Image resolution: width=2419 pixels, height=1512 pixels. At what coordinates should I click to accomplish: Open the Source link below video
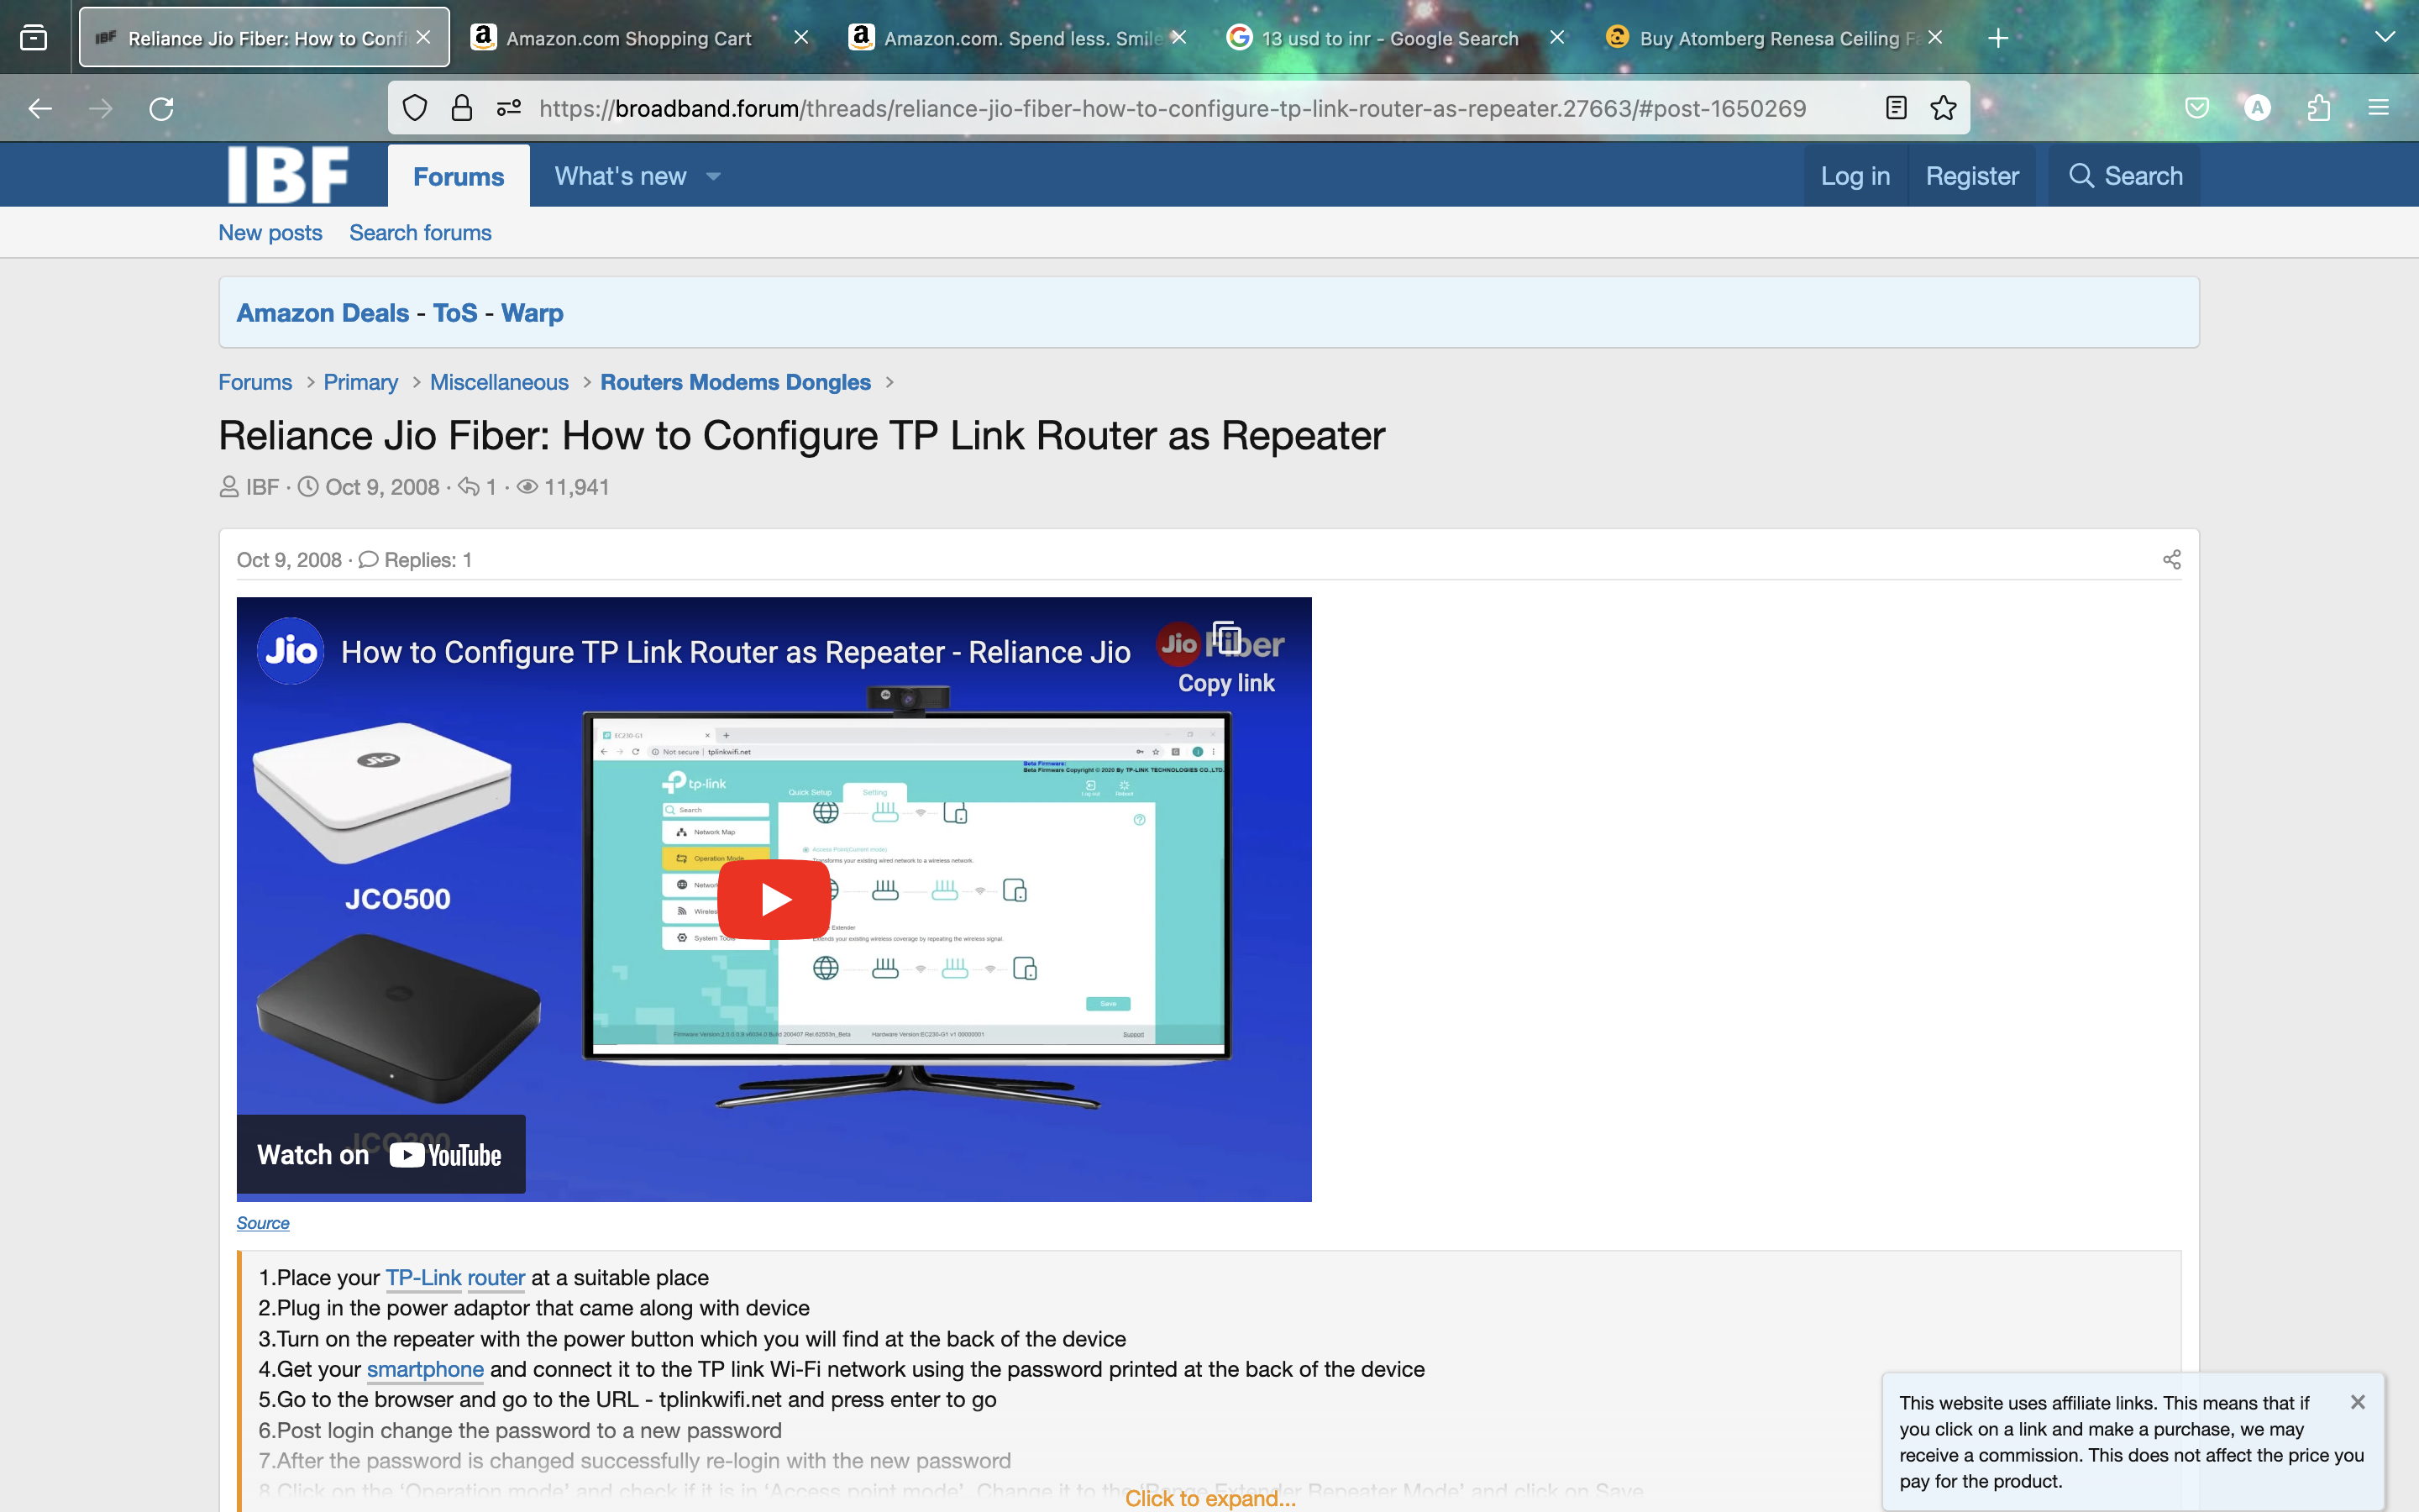[x=263, y=1223]
